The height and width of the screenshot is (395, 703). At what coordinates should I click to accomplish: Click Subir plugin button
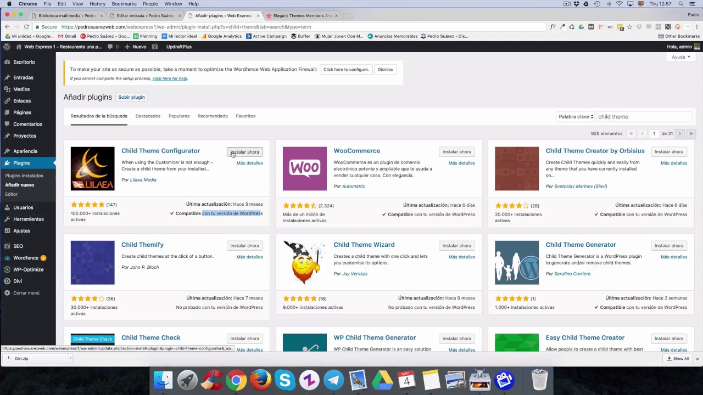(x=131, y=97)
